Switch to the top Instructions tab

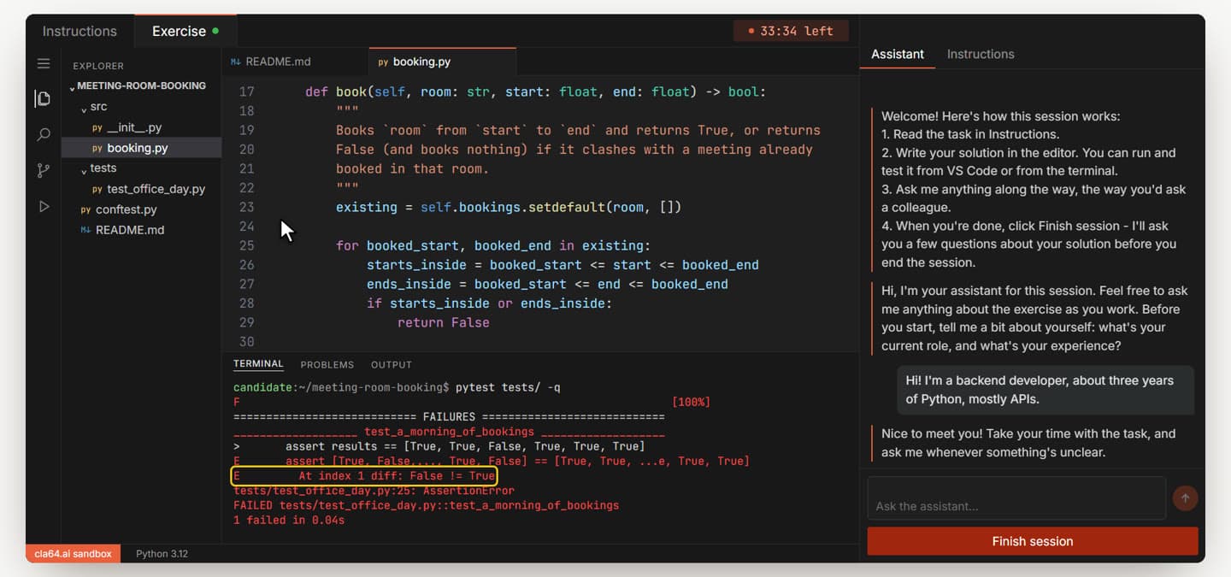point(80,31)
